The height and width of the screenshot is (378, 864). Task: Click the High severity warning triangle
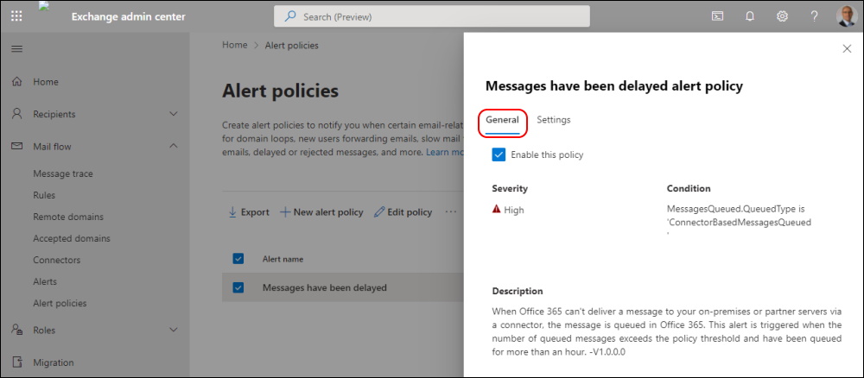497,210
